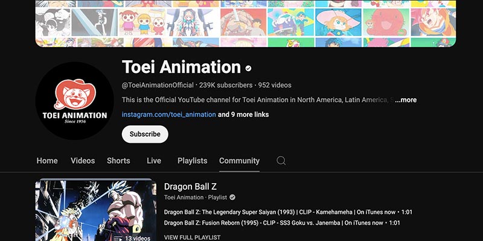Open the Shorts tab
The image size is (483, 241).
(118, 161)
